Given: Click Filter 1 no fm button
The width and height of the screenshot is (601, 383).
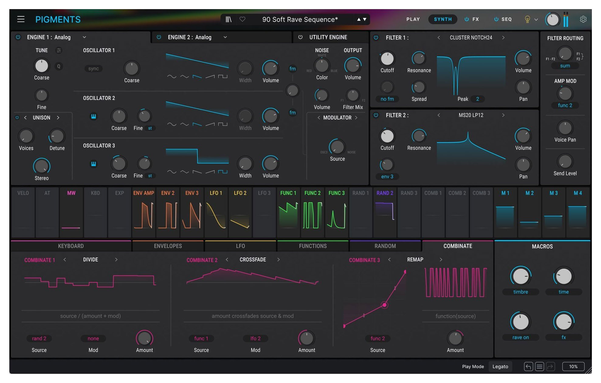Looking at the screenshot, I should click(x=387, y=99).
